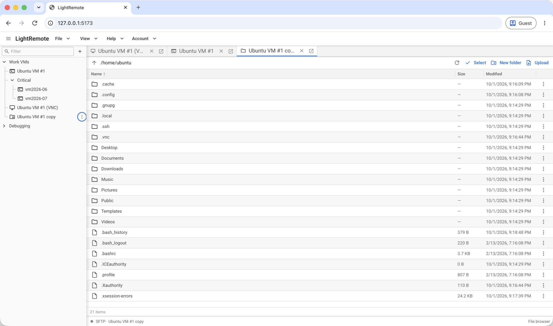Refresh the file listing
This screenshot has height=326, width=553.
coord(457,63)
